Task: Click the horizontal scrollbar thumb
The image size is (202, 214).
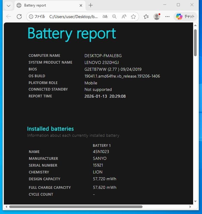Action: [x=76, y=207]
